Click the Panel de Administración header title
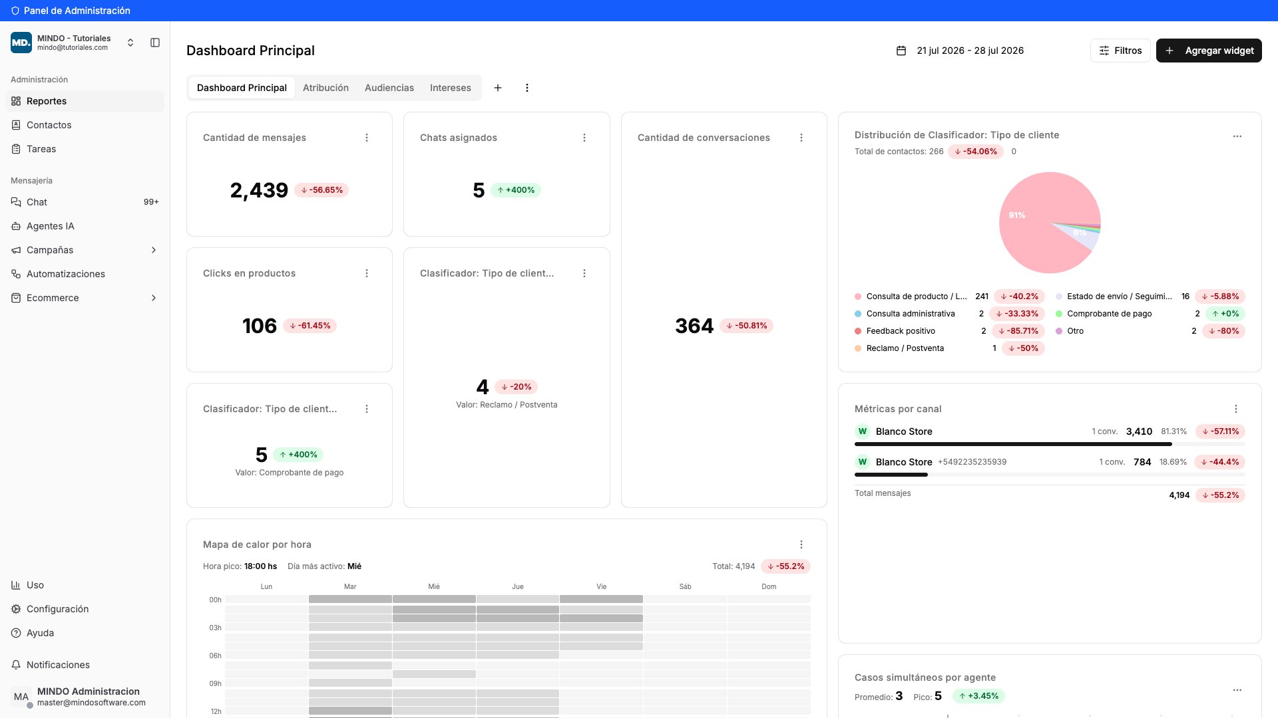The height and width of the screenshot is (718, 1278). coord(77,11)
